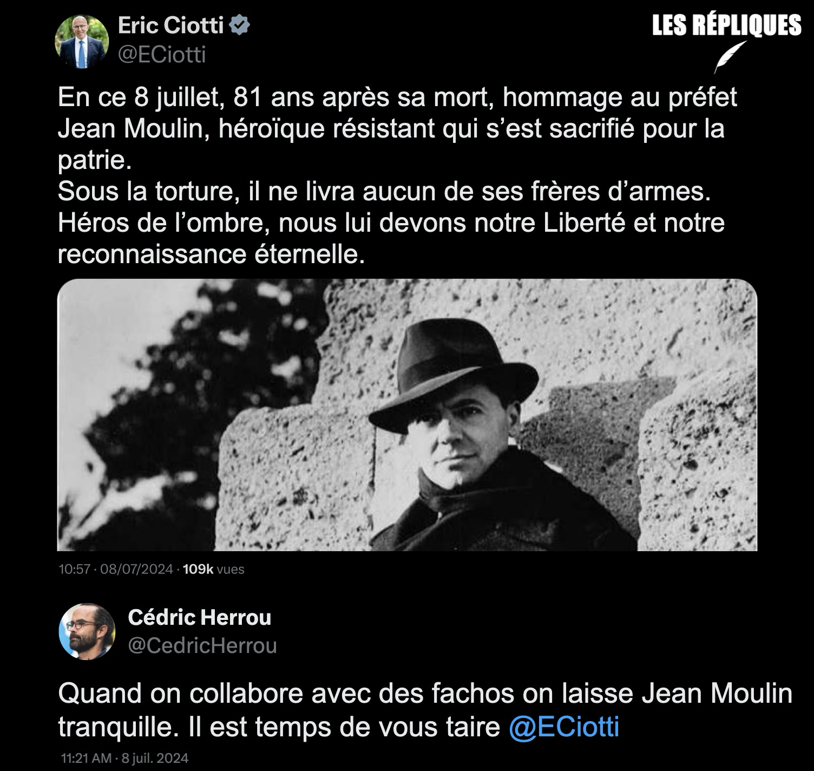Viewport: 814px width, 771px height.
Task: Open Cédric Herrou's profile avatar
Action: coord(87,631)
